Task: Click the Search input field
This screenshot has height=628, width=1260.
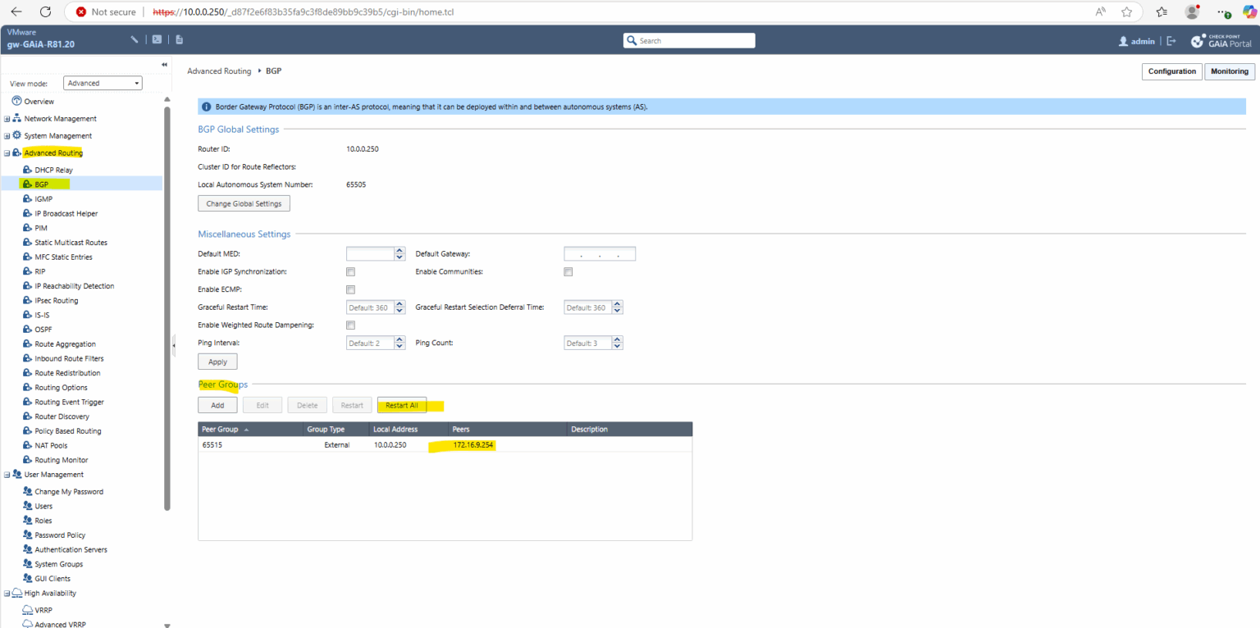Action: pos(689,40)
